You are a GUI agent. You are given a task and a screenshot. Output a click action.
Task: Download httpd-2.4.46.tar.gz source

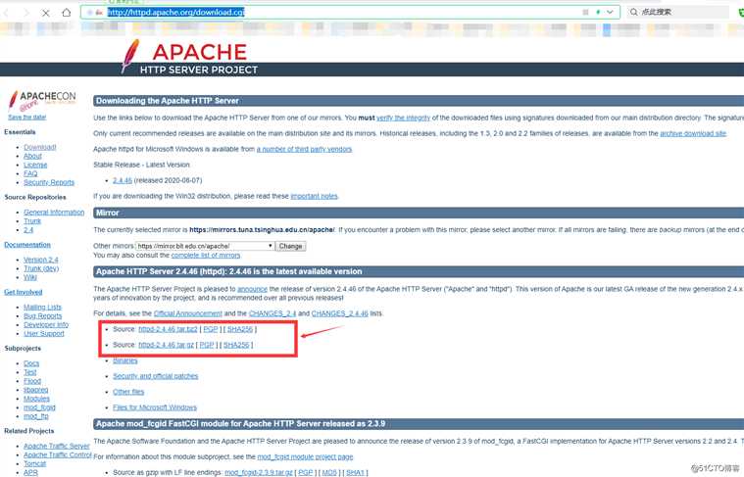pyautogui.click(x=166, y=345)
